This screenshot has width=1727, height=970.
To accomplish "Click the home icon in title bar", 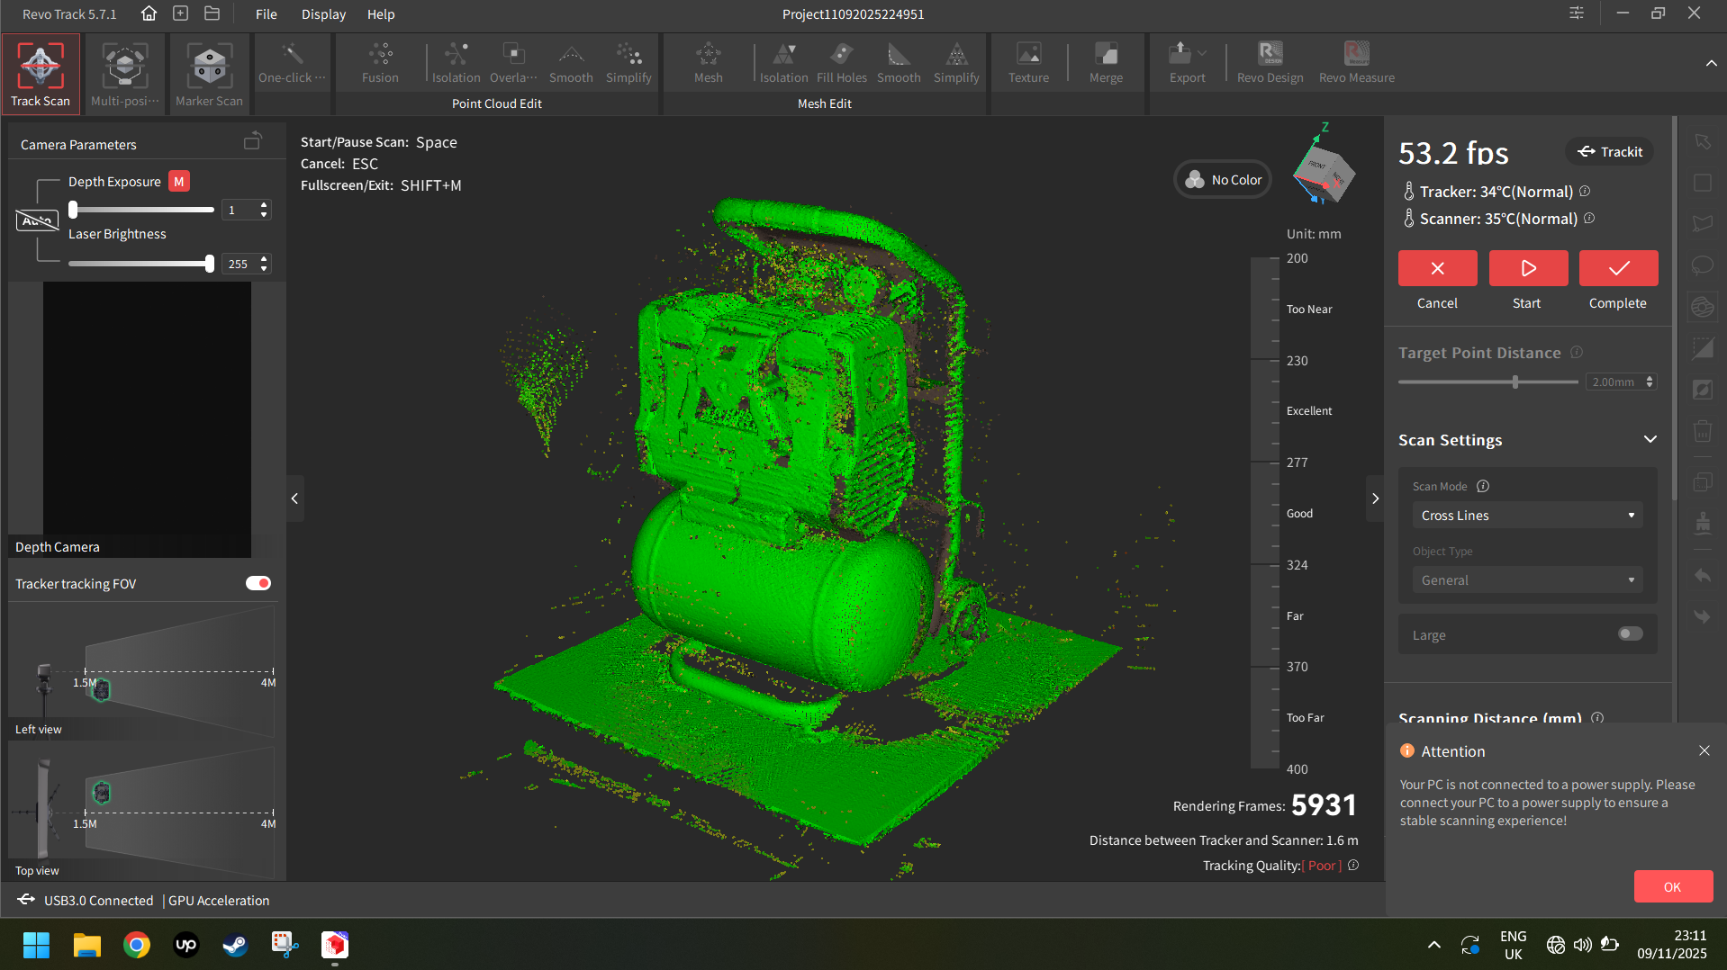I will point(149,13).
